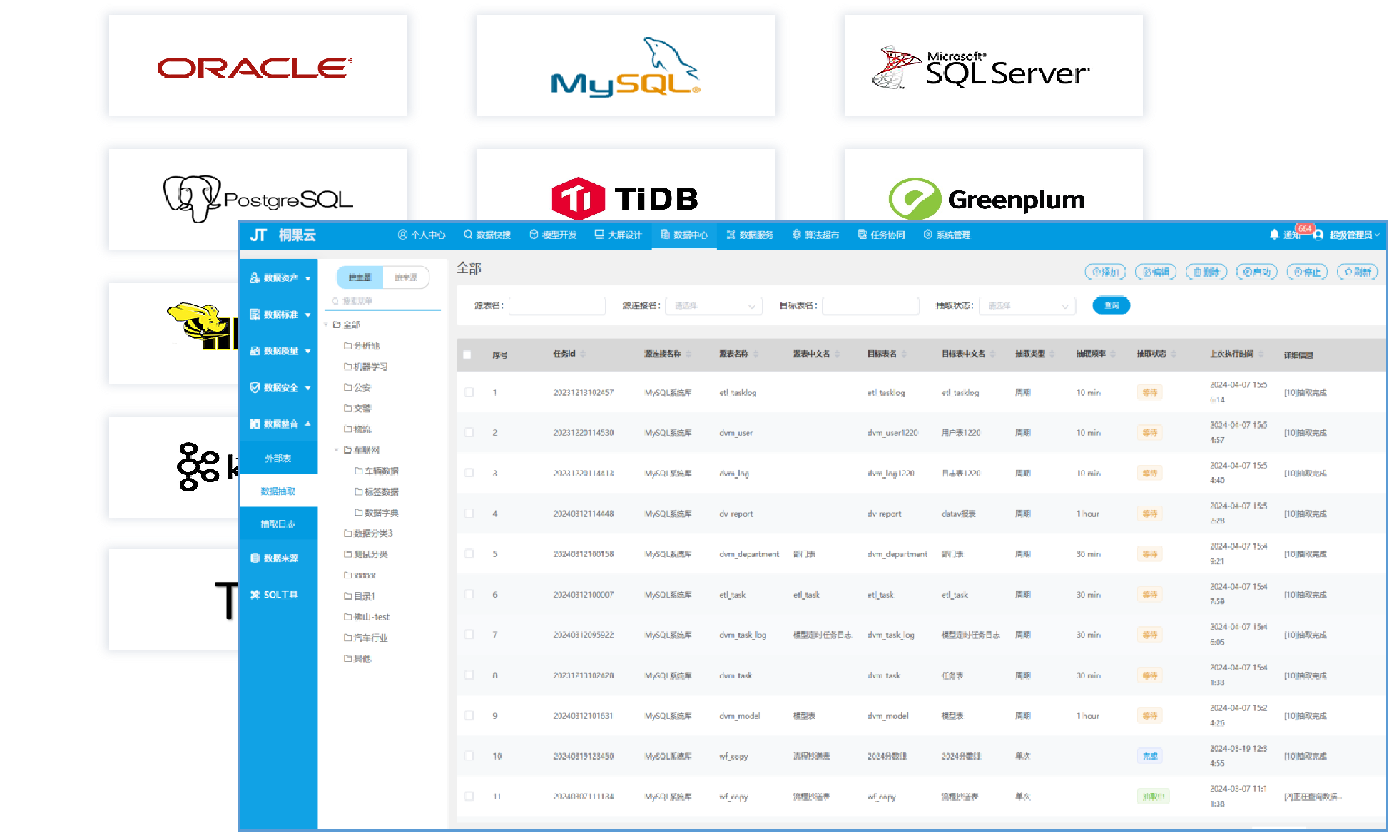The height and width of the screenshot is (833, 1389).
Task: Click the notification bell icon
Action: click(x=1275, y=235)
